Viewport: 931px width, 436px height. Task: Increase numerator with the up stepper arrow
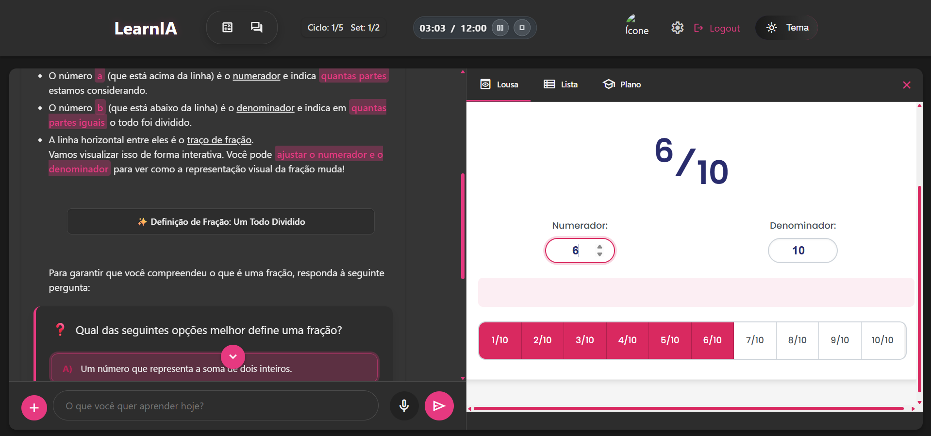[600, 247]
